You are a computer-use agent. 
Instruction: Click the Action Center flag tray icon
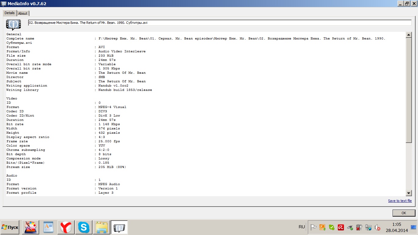point(313,227)
